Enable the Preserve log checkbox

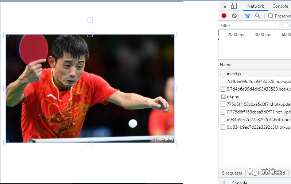pyautogui.click(x=271, y=16)
